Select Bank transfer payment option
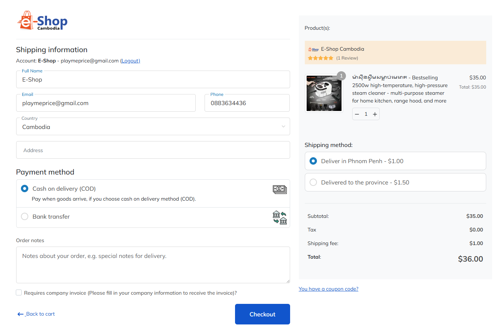Viewport: 502px width, 334px height. [25, 216]
